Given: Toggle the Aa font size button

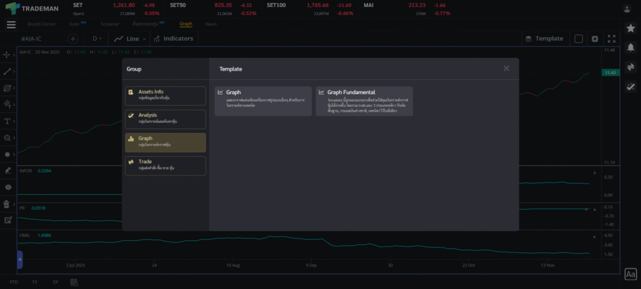Looking at the screenshot, I should pos(630,274).
